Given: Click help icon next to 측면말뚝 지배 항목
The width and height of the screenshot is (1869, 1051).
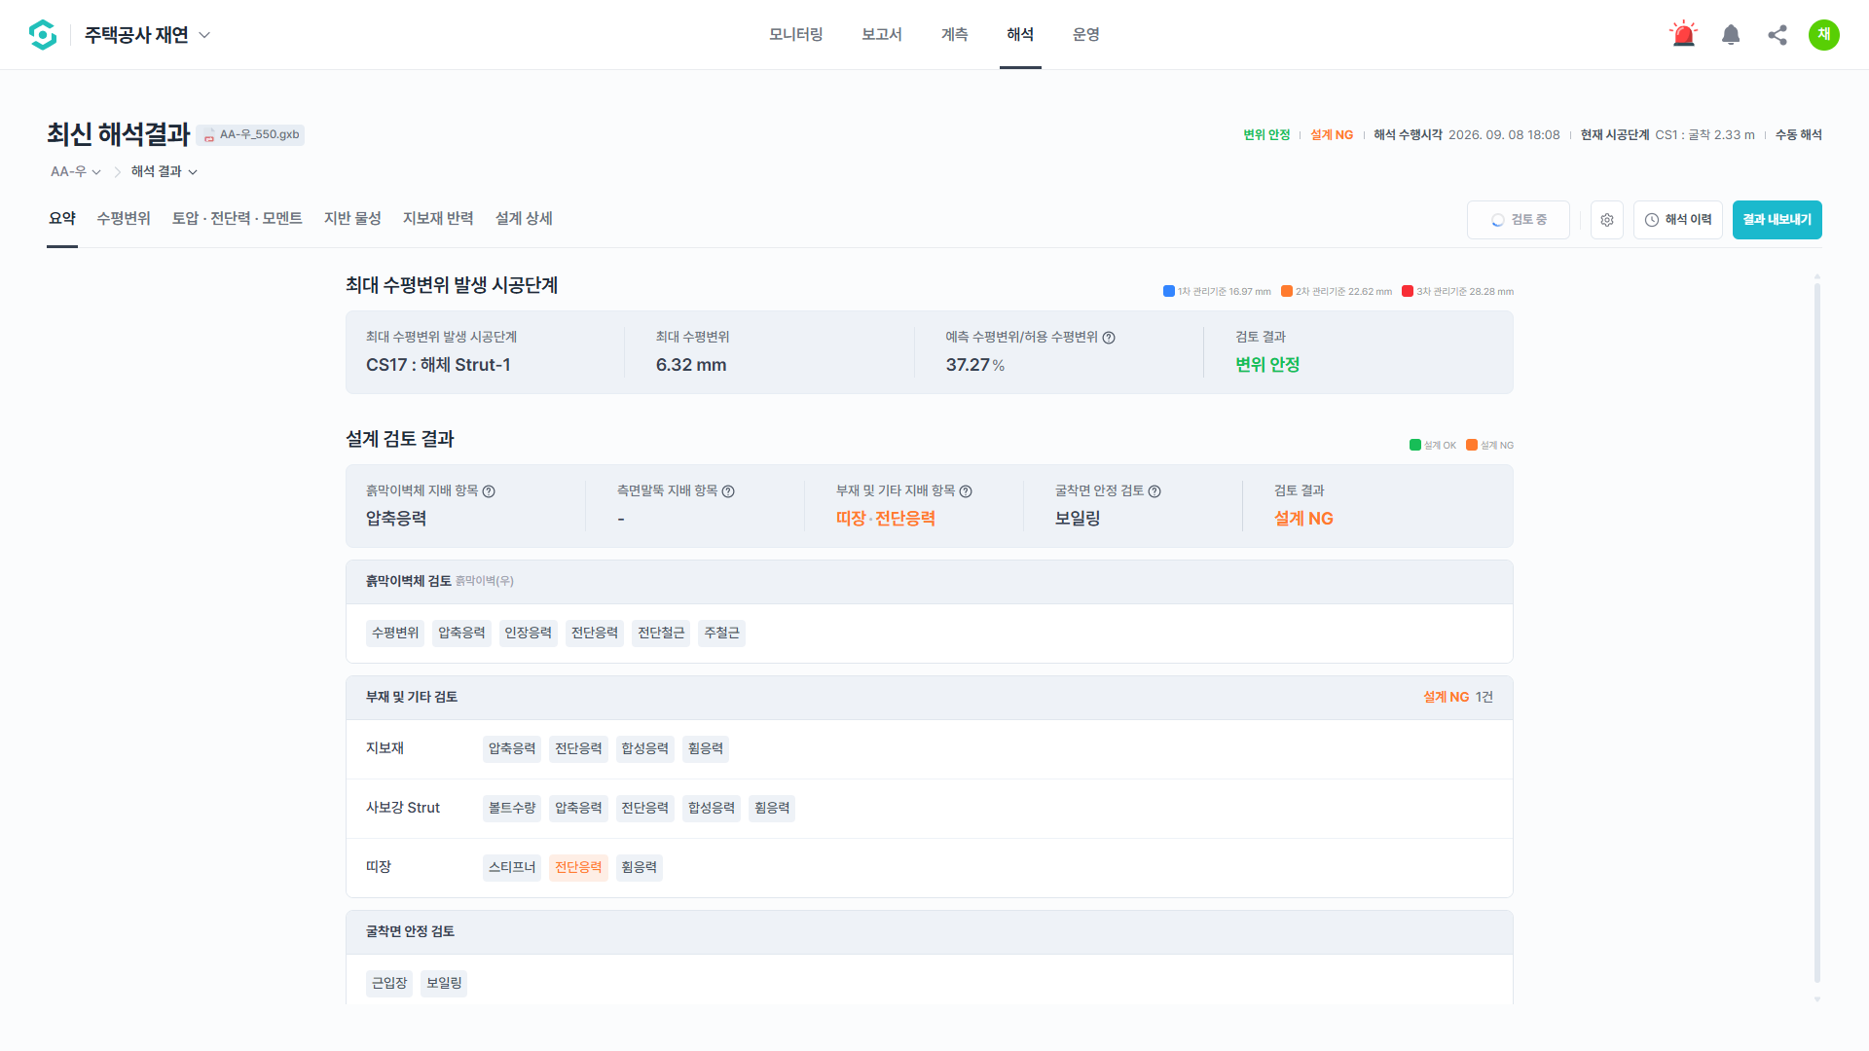Looking at the screenshot, I should [x=728, y=491].
